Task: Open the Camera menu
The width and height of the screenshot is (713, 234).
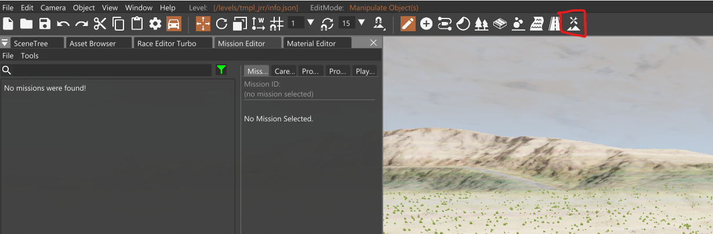Action: [x=53, y=8]
